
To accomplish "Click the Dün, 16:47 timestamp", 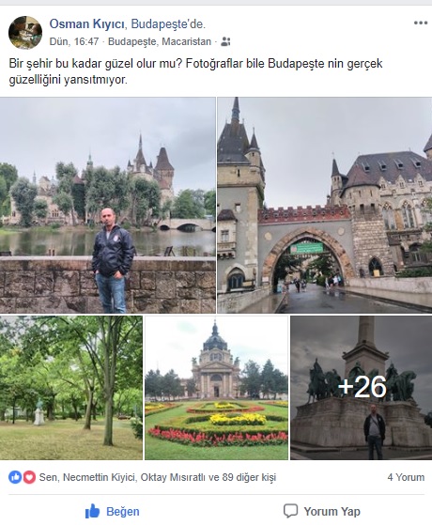I will (x=74, y=41).
